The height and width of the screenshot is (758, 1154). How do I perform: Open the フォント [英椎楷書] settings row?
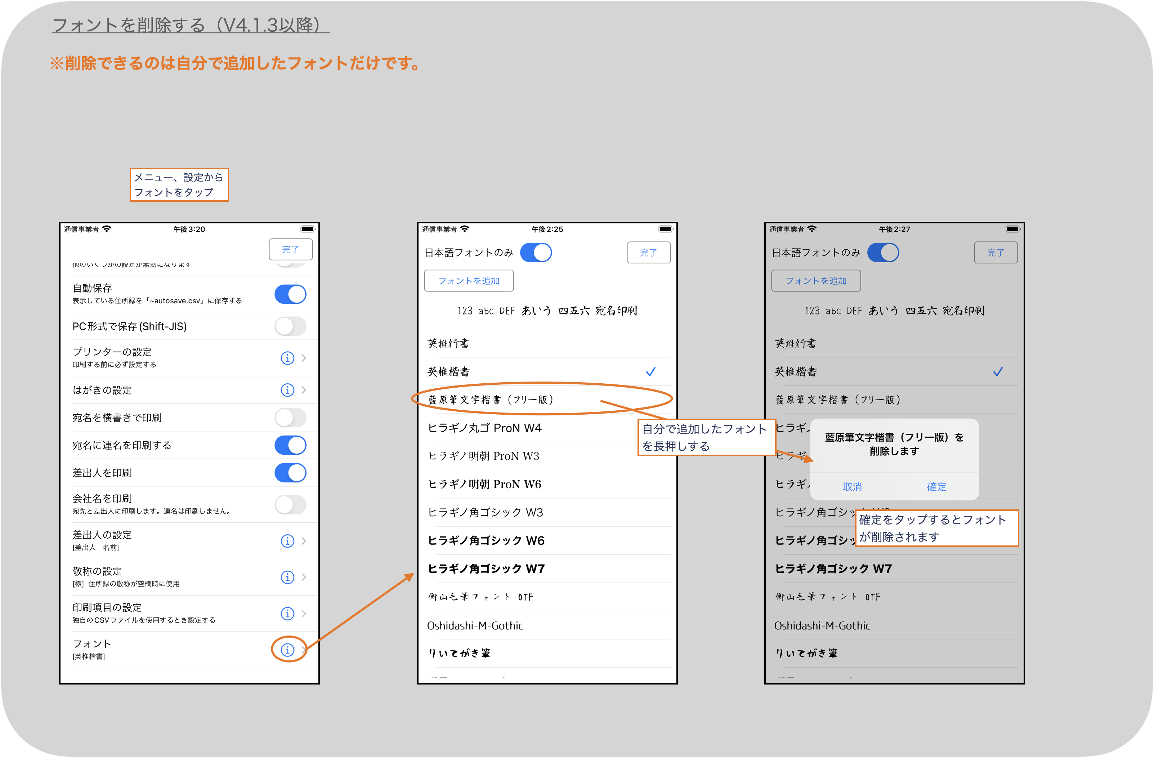[189, 650]
